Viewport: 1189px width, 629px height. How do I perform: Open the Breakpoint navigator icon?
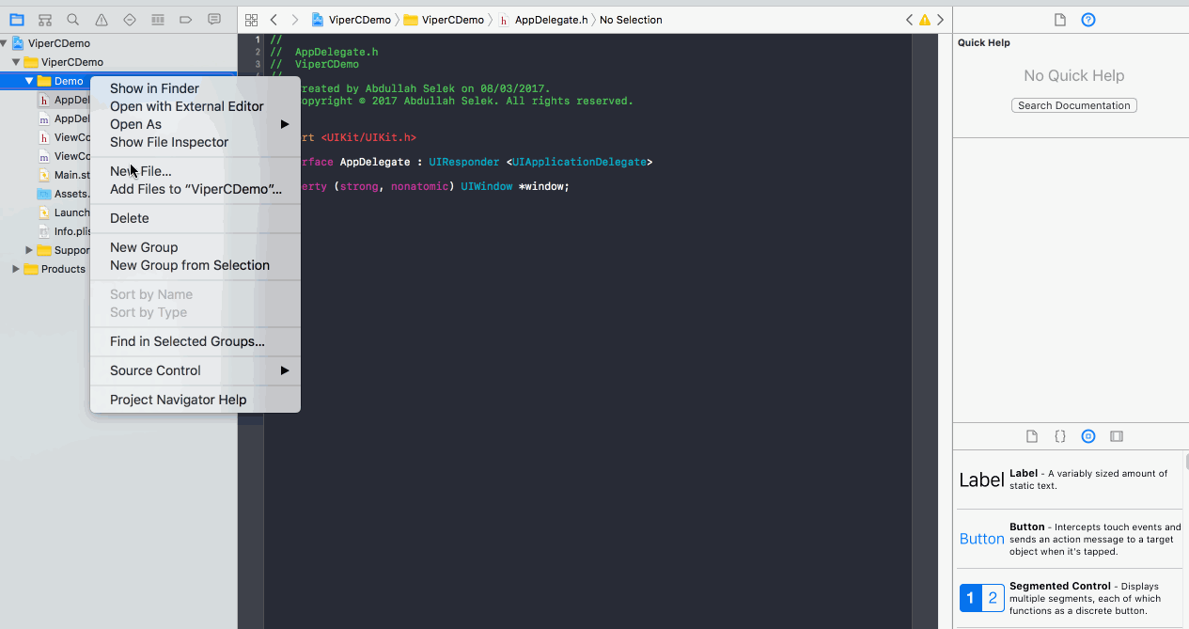tap(186, 19)
